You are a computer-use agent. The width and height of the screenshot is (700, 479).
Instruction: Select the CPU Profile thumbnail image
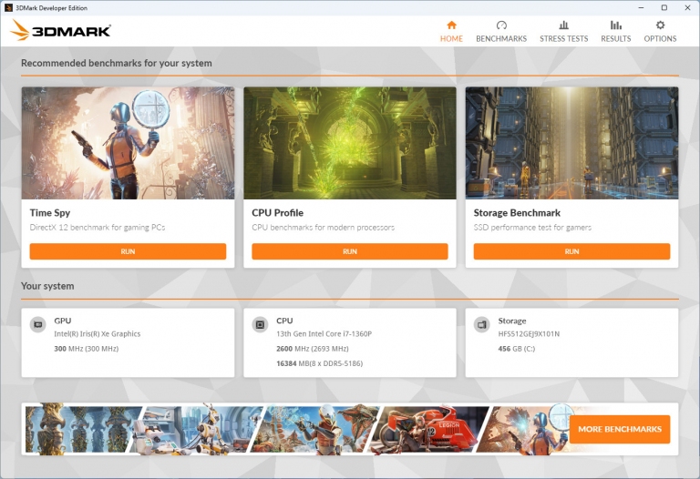350,143
